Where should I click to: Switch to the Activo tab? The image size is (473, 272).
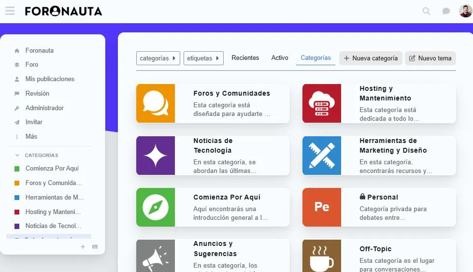coord(280,58)
